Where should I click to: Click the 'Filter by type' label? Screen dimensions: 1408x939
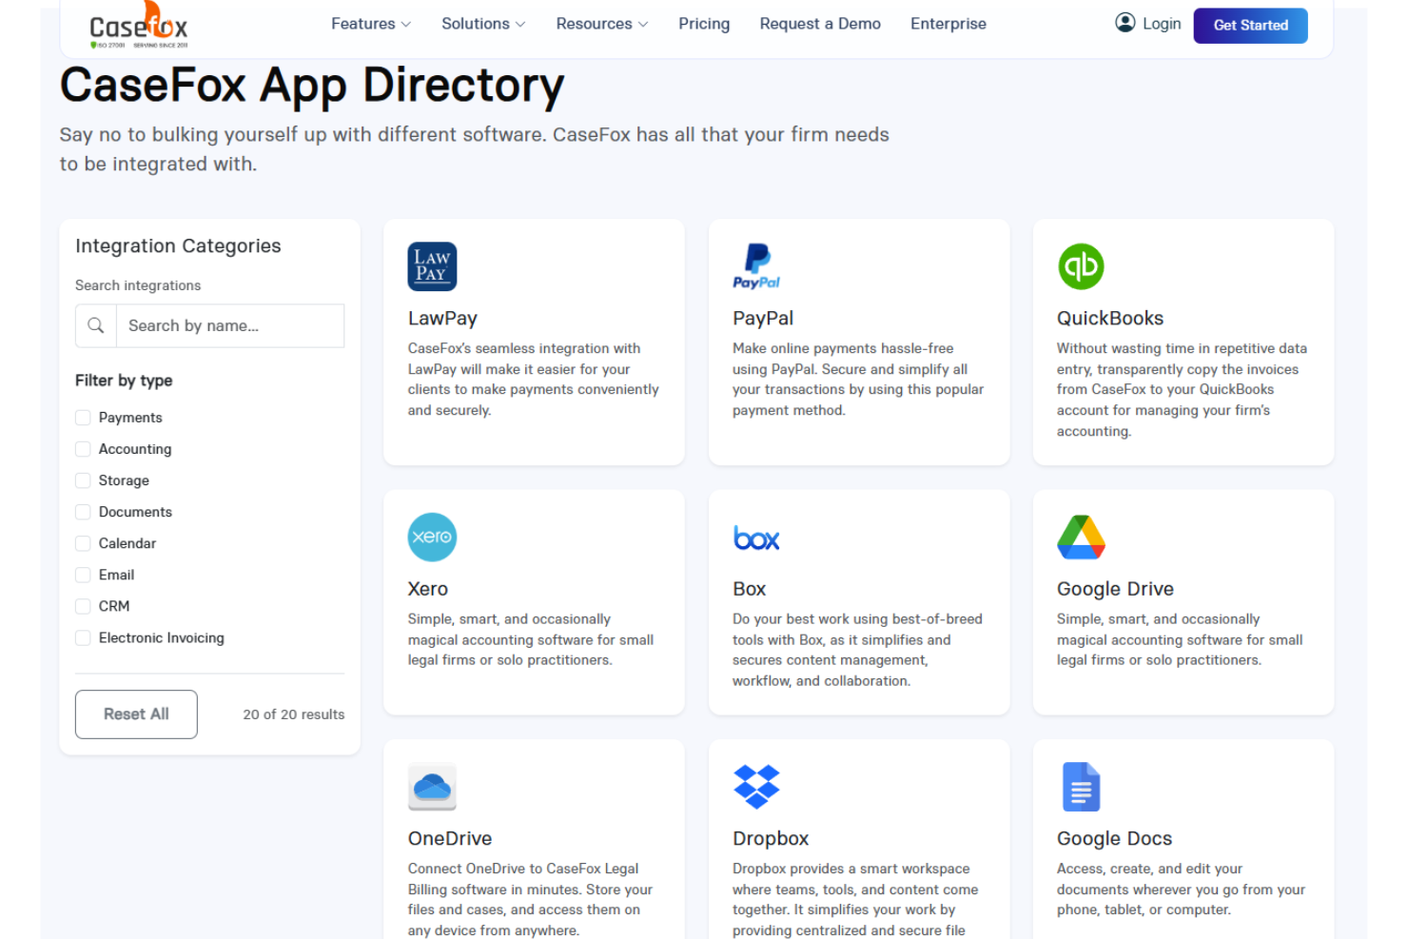(124, 381)
